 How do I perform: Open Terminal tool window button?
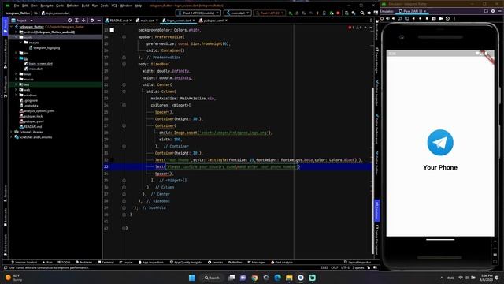point(106,263)
